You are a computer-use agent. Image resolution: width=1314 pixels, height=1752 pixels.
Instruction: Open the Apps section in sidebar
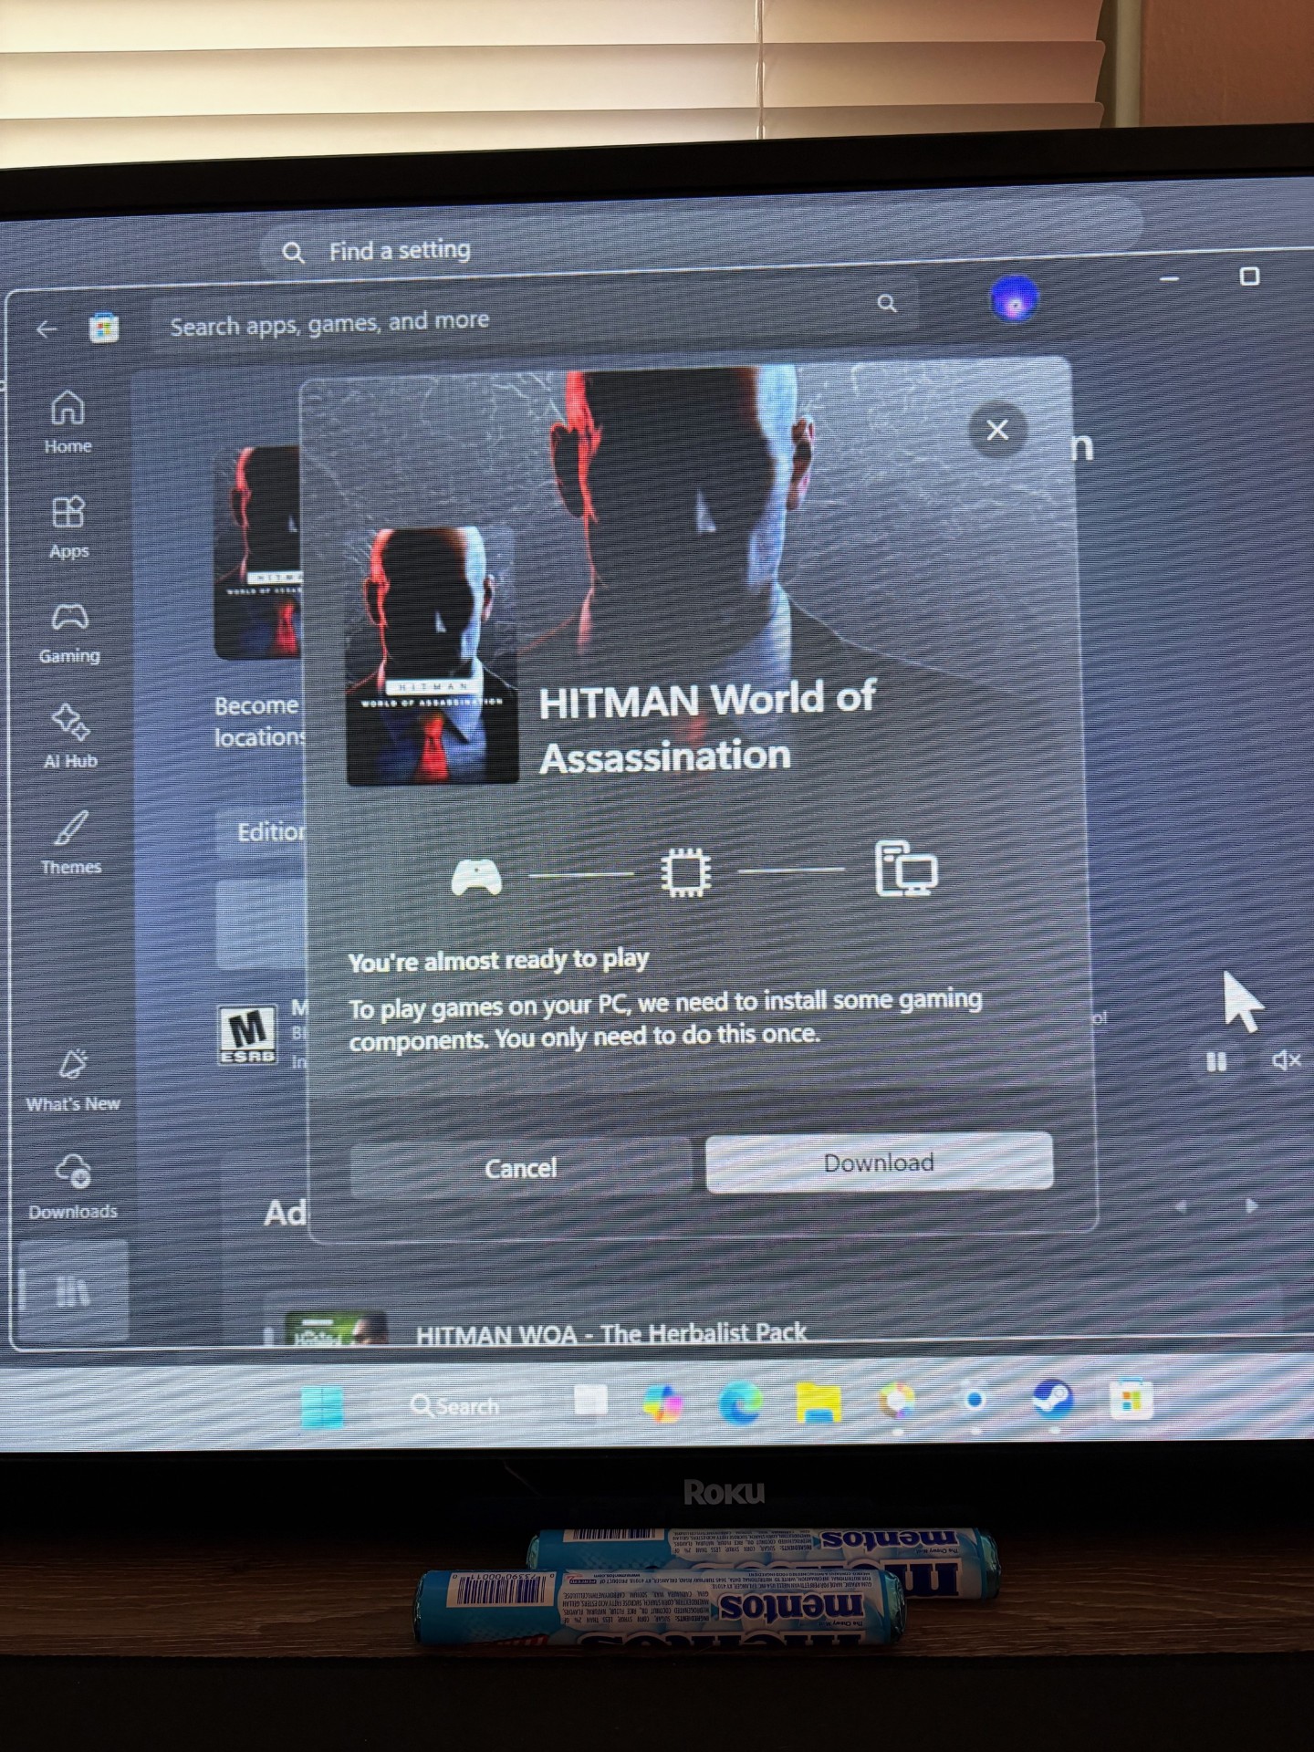tap(68, 527)
